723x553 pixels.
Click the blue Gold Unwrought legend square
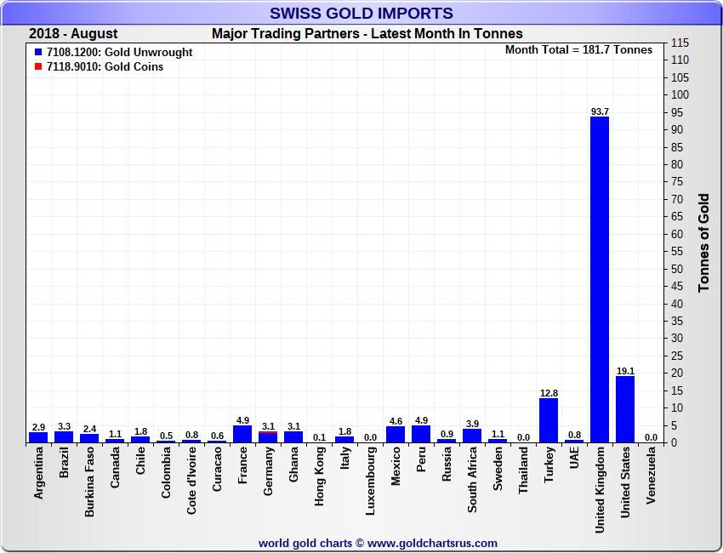tap(38, 52)
